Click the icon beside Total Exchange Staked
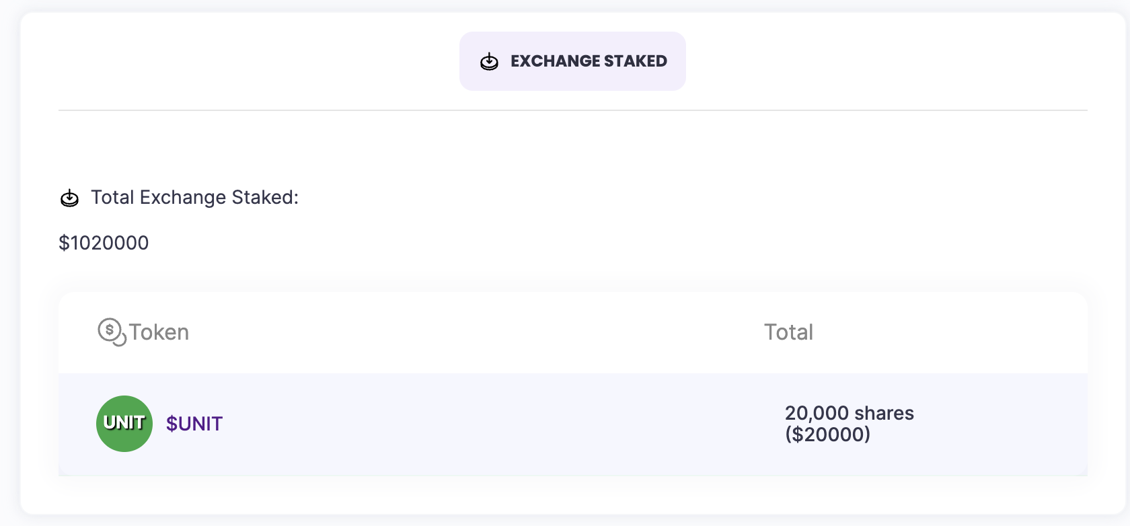 coord(70,198)
